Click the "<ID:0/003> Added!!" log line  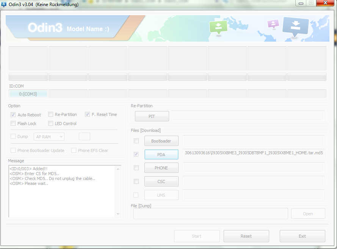28,169
